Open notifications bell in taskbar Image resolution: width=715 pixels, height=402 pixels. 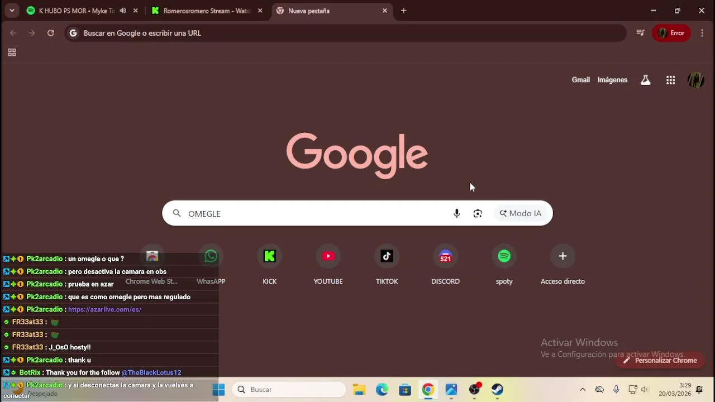click(x=699, y=389)
